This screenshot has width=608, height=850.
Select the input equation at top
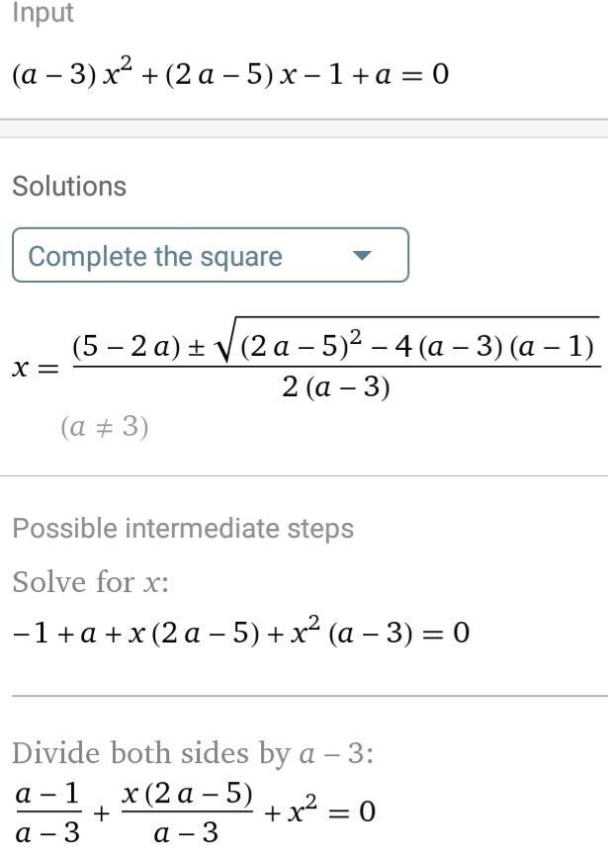[229, 75]
